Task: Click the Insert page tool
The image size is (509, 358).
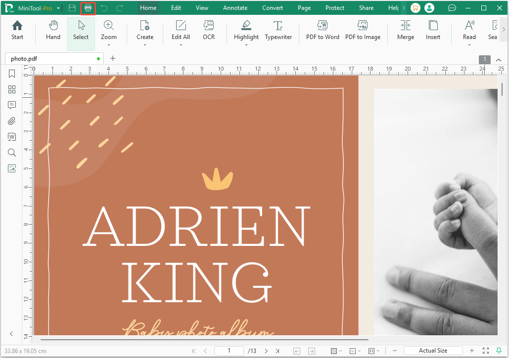Action: pos(433,30)
